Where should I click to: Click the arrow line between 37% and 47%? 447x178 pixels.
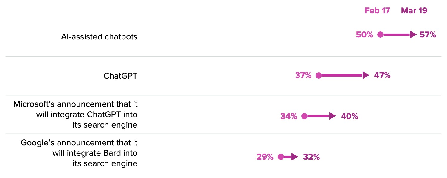tap(342, 75)
